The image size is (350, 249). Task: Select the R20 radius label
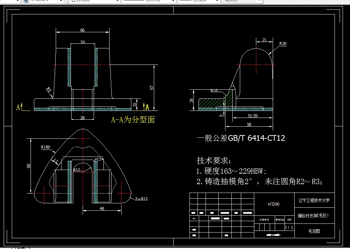coord(283,44)
